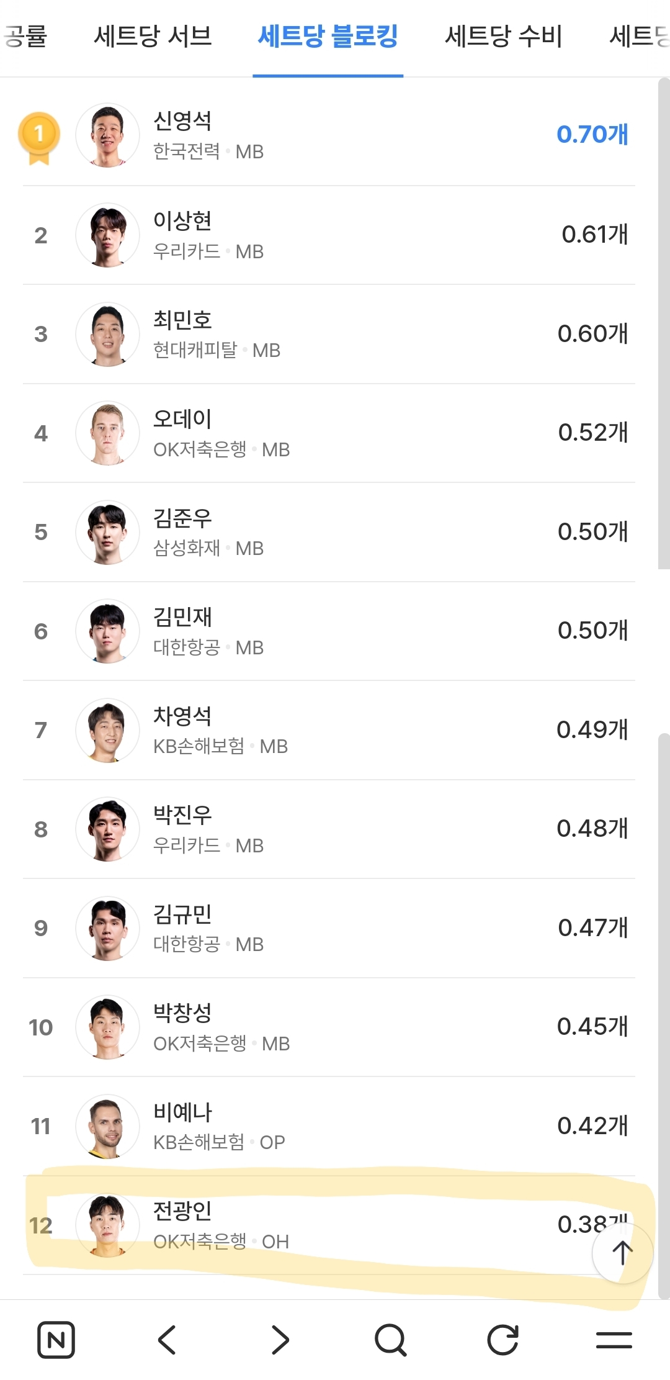Open search with the magnifier icon
This screenshot has width=670, height=1380.
tap(391, 1340)
